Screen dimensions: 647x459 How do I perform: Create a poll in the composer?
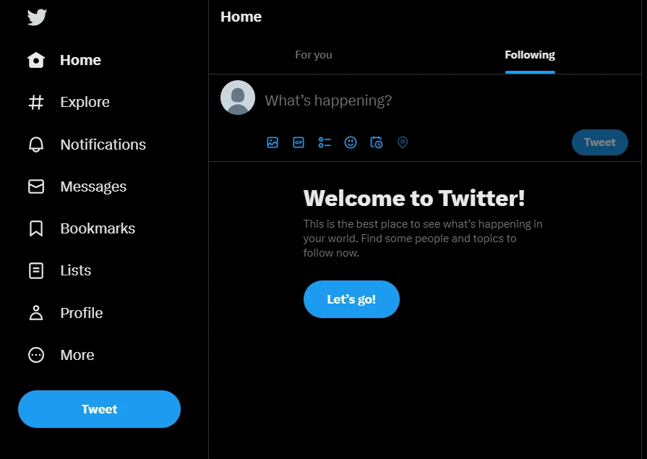click(x=325, y=142)
